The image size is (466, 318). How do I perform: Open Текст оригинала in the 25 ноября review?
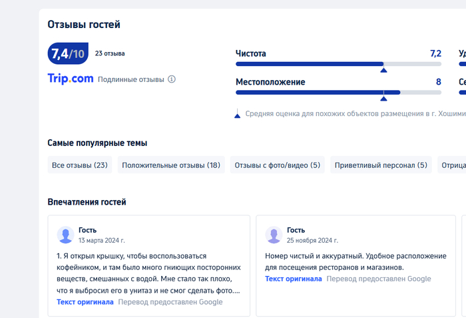pos(293,279)
